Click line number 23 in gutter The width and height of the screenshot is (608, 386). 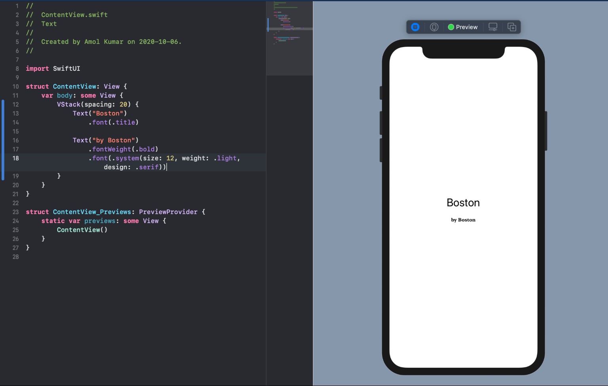click(15, 212)
